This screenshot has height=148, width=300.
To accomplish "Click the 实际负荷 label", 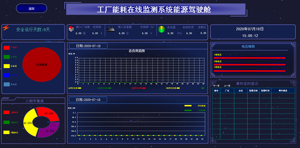I will (188, 27).
